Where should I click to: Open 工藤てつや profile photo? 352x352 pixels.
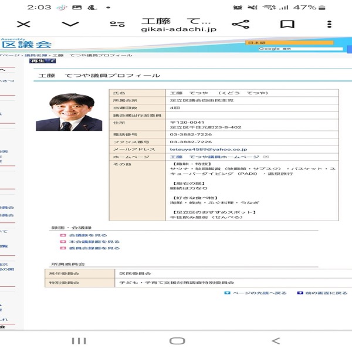point(69,112)
